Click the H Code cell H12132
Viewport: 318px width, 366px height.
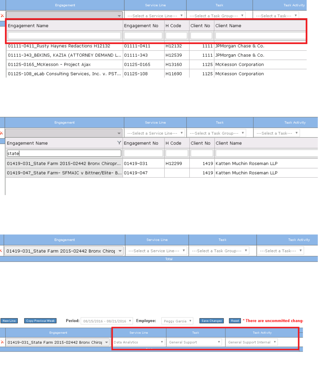(174, 46)
